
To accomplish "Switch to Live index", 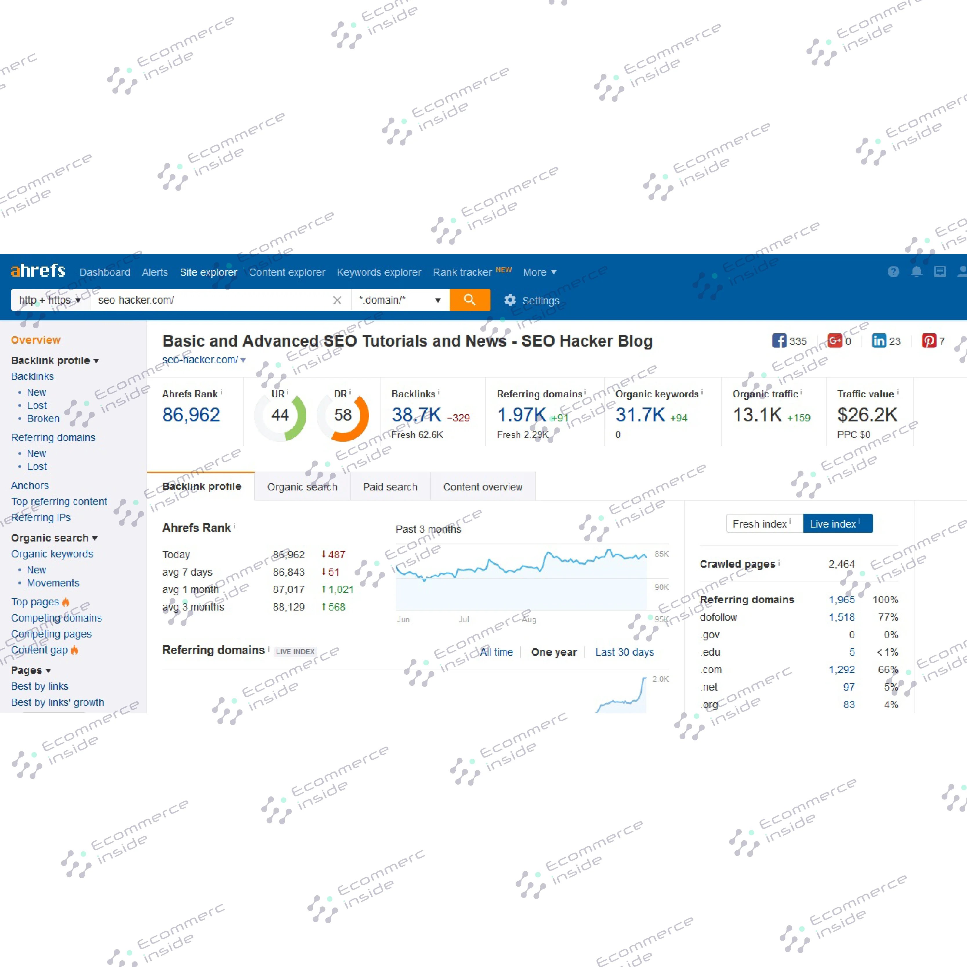I will 838,524.
